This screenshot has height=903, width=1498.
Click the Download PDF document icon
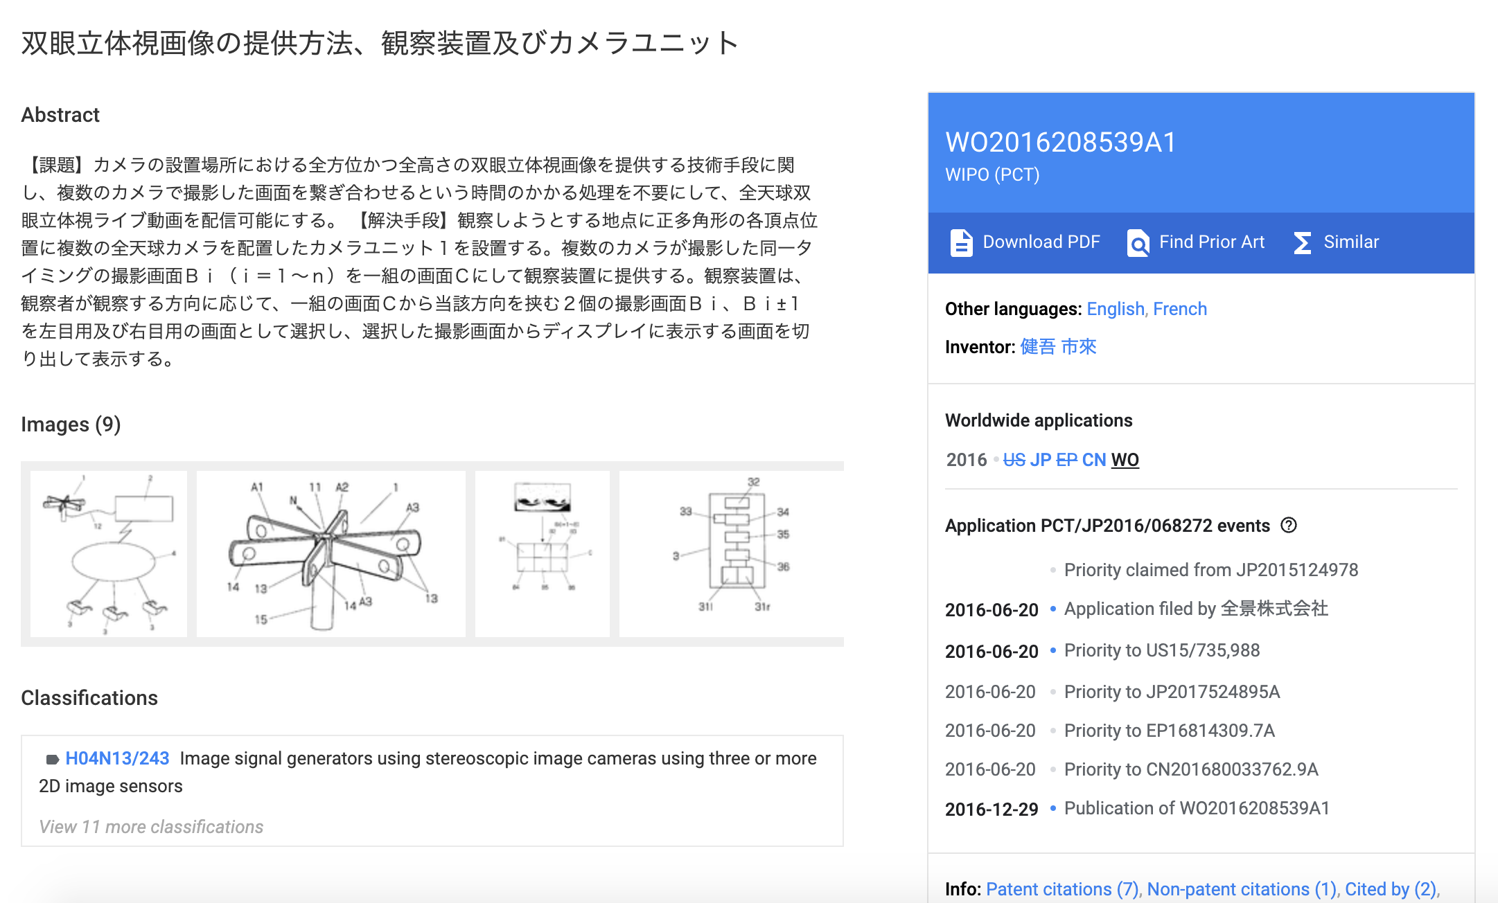[961, 242]
